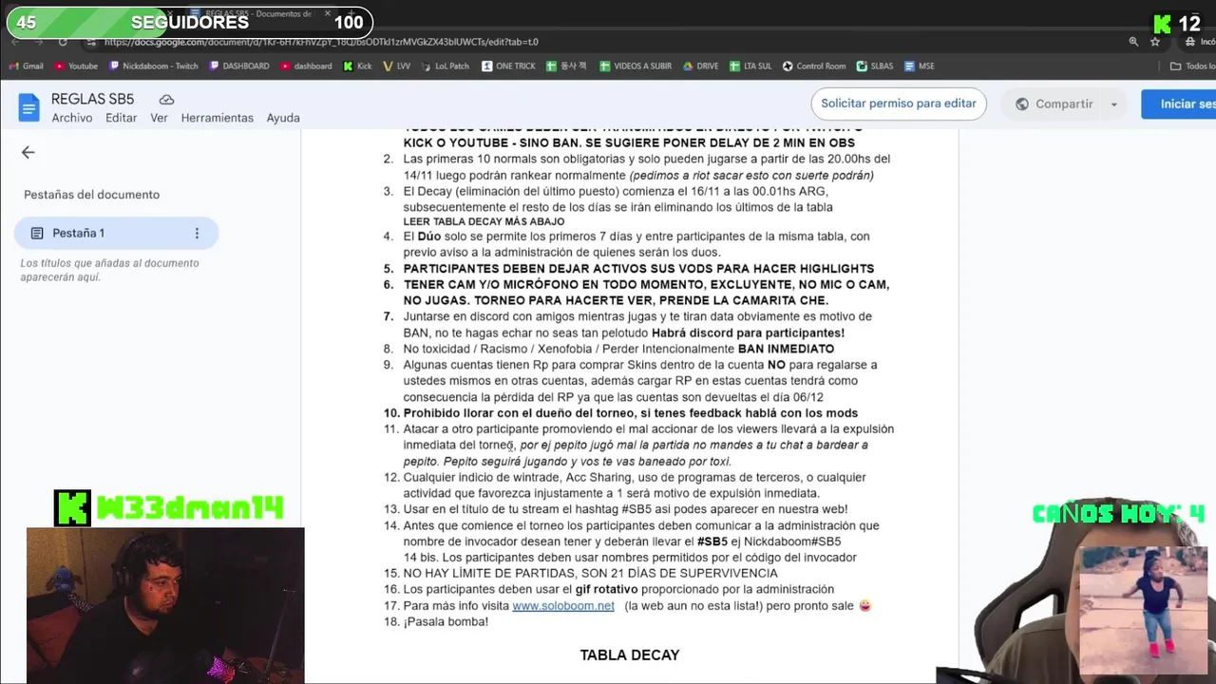The image size is (1216, 684).
Task: Click the Compartir button
Action: [x=1054, y=104]
